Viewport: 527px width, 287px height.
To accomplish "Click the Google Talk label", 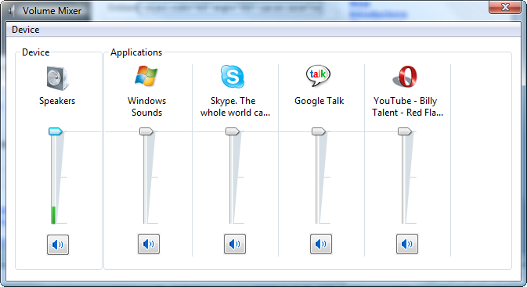I will pos(319,101).
